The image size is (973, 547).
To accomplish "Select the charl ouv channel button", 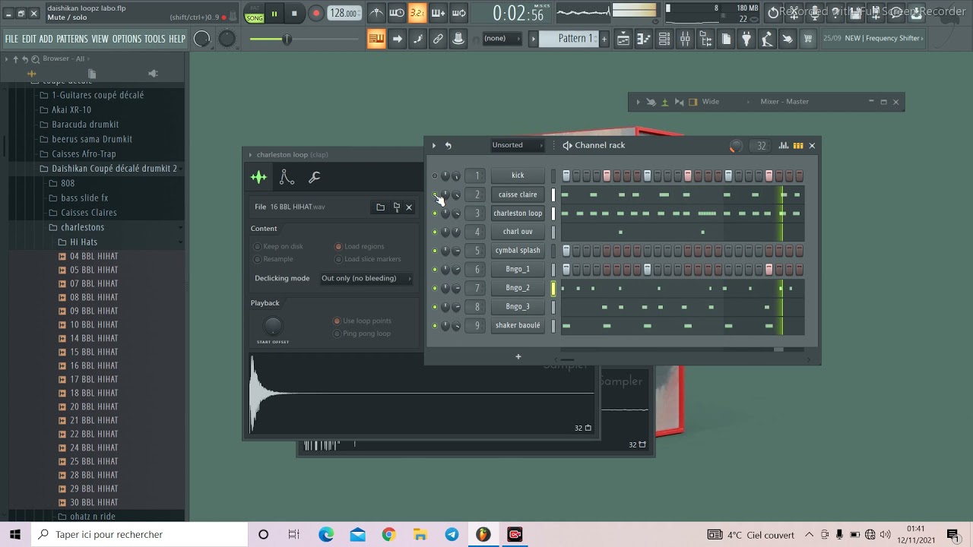I will tap(518, 232).
